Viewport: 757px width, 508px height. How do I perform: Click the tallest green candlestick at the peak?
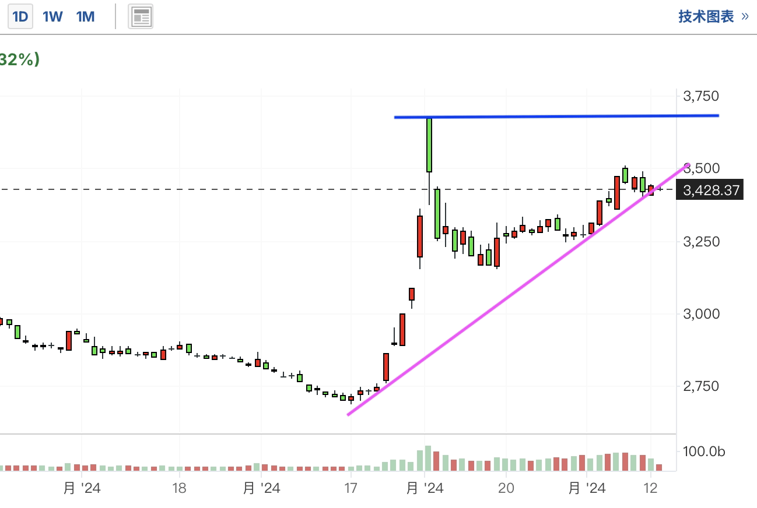click(429, 145)
